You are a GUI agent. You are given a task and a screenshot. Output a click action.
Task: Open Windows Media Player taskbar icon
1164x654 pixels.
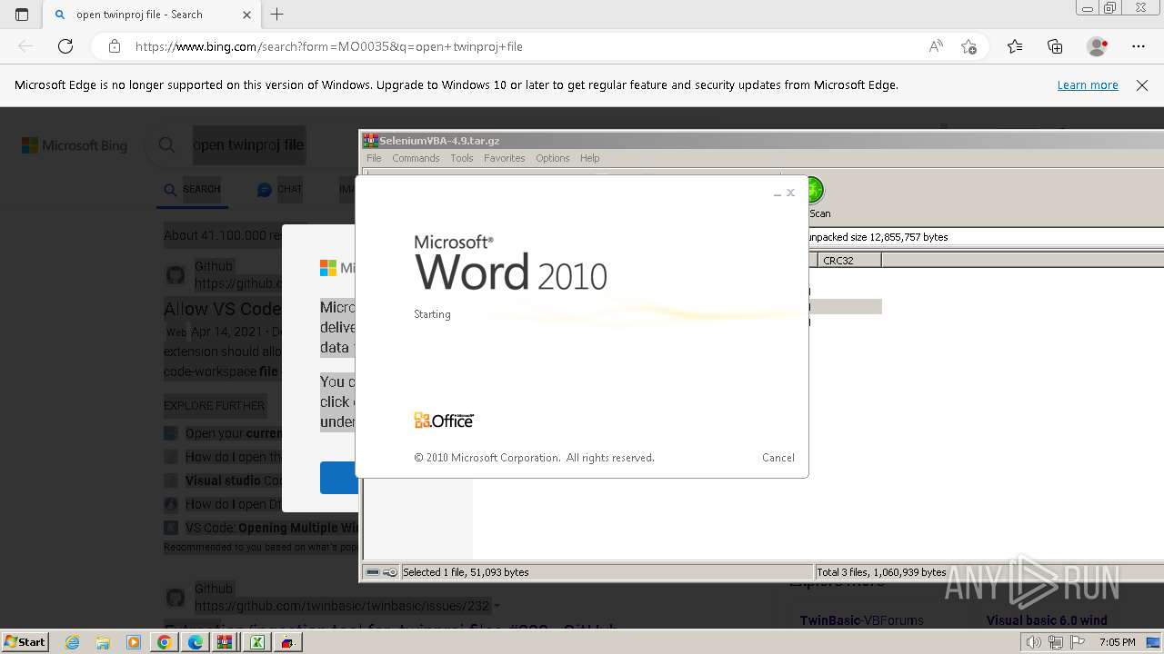point(134,642)
